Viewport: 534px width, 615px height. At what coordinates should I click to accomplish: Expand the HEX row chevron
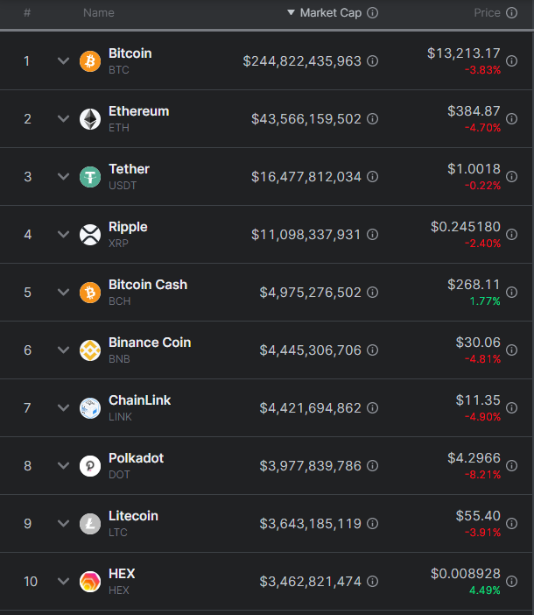click(x=64, y=582)
